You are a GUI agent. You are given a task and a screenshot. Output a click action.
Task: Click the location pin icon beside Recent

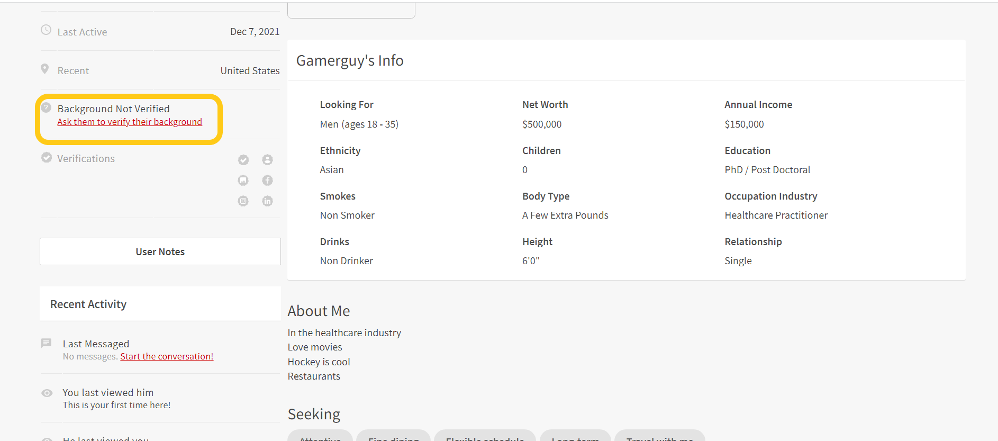tap(45, 69)
